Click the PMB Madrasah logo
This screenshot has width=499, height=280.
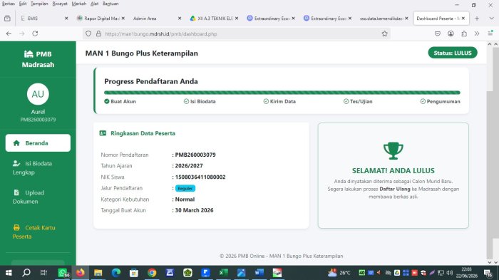38,59
